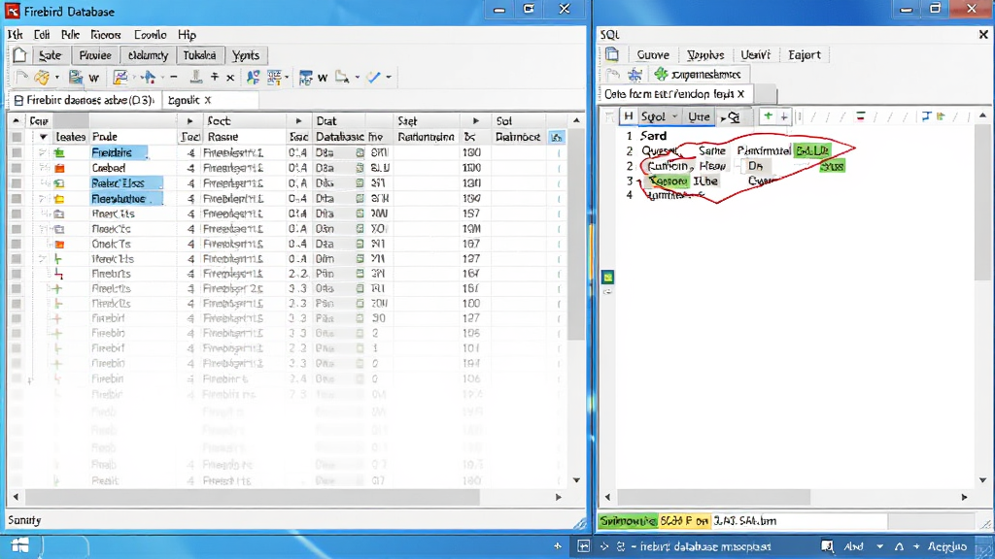Click the H button in SQL editor toolbar
This screenshot has width=995, height=559.
tap(629, 116)
